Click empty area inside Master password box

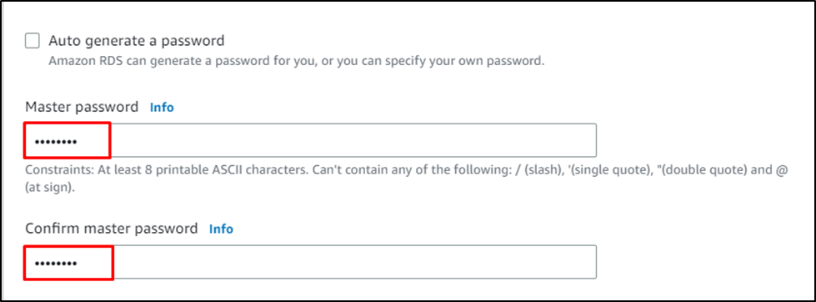coord(354,140)
